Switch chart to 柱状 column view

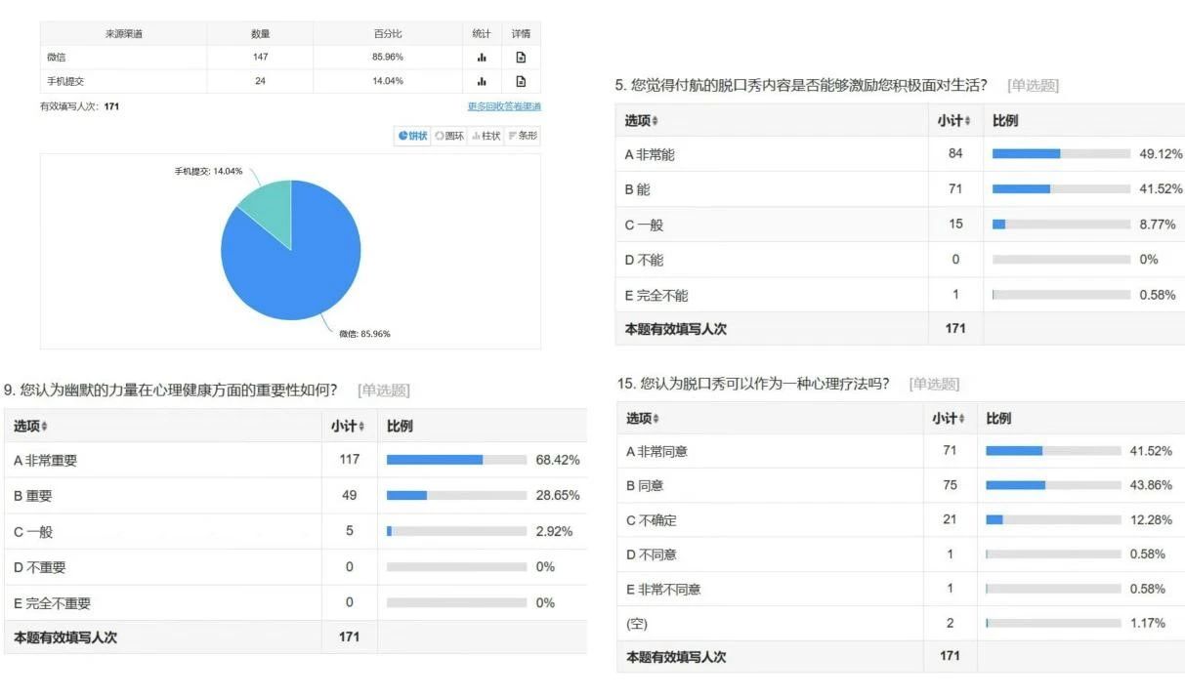point(486,136)
